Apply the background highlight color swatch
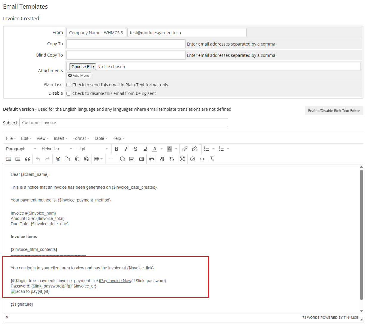Image resolution: width=367 pixels, height=325 pixels. coord(169,149)
